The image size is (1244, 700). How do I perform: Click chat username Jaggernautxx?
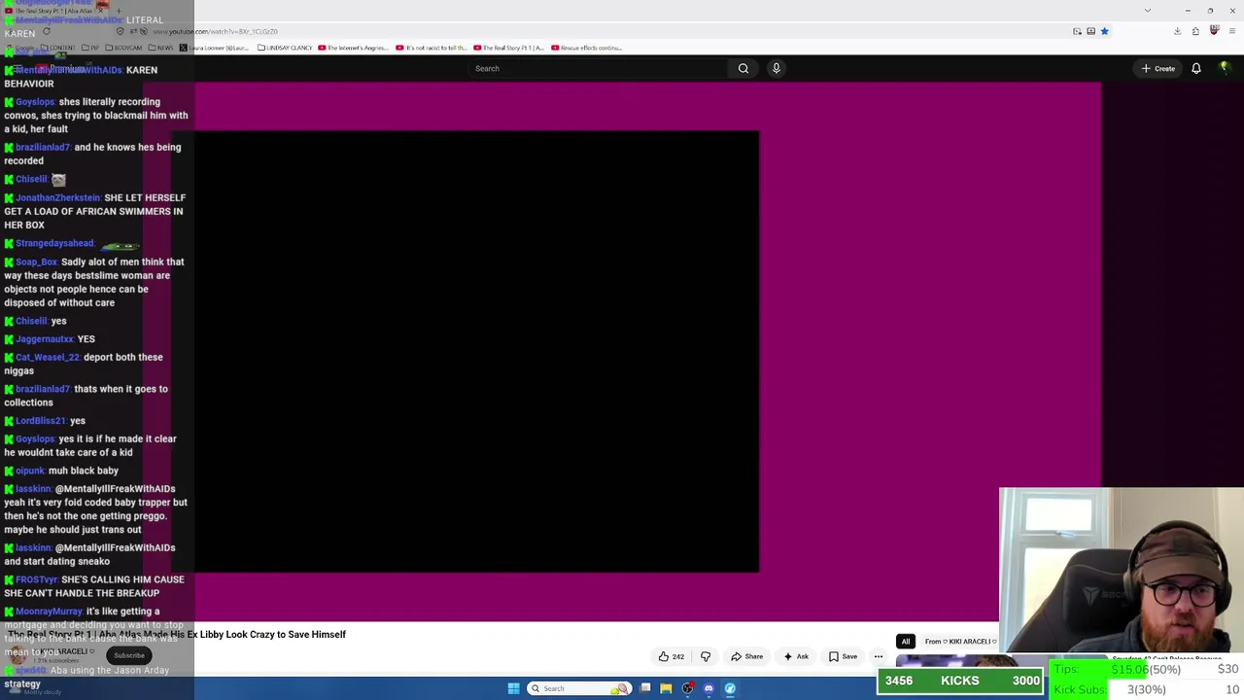click(x=44, y=339)
